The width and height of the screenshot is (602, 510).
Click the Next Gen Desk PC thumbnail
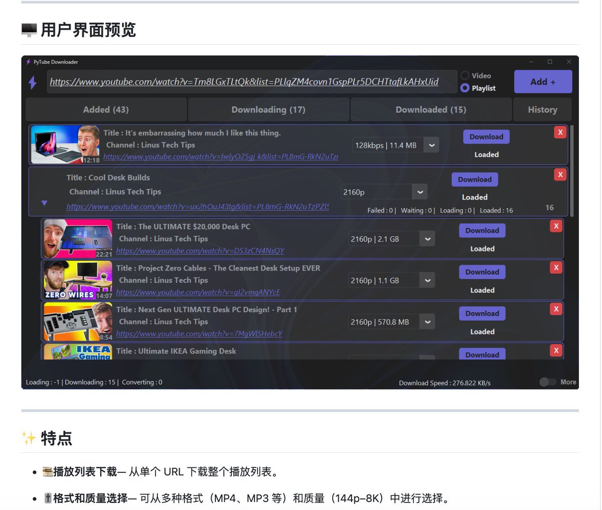pos(78,322)
